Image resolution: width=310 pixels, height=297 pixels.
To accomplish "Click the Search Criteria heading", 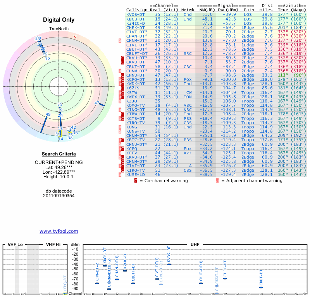I will point(59,154).
